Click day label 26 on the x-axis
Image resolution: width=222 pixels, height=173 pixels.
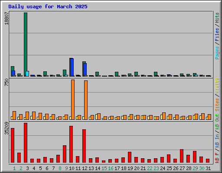176,168
